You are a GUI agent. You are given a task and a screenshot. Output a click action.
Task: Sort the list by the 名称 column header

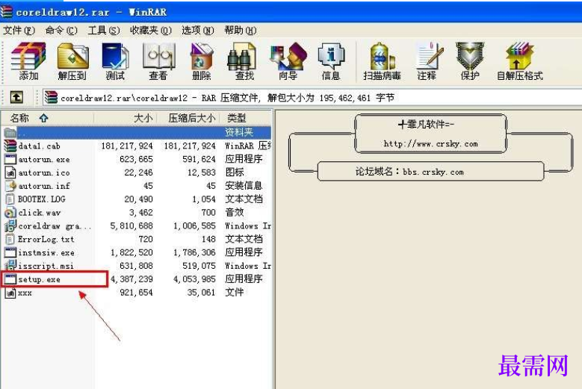click(x=47, y=118)
